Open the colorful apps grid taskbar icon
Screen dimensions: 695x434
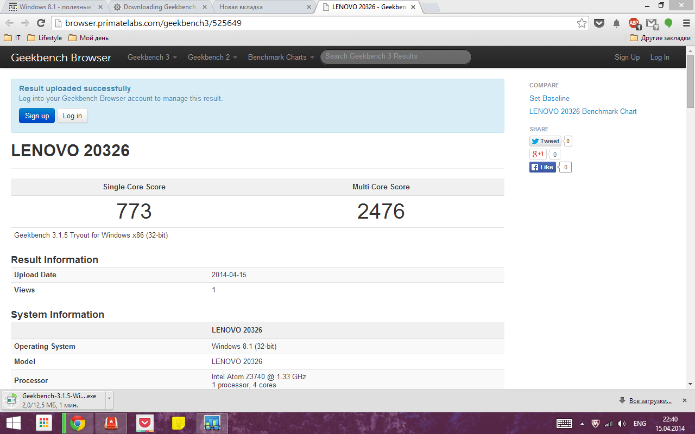44,423
